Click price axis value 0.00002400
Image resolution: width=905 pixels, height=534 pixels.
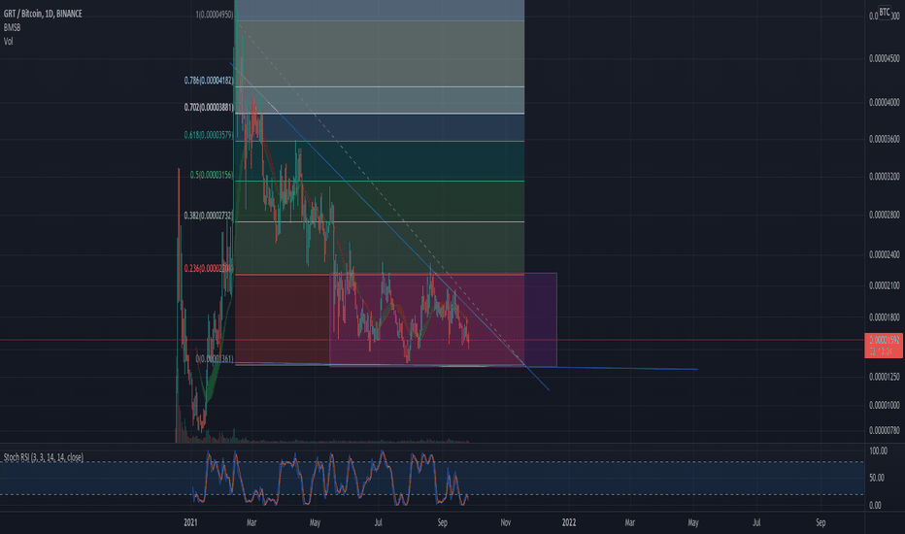(885, 254)
